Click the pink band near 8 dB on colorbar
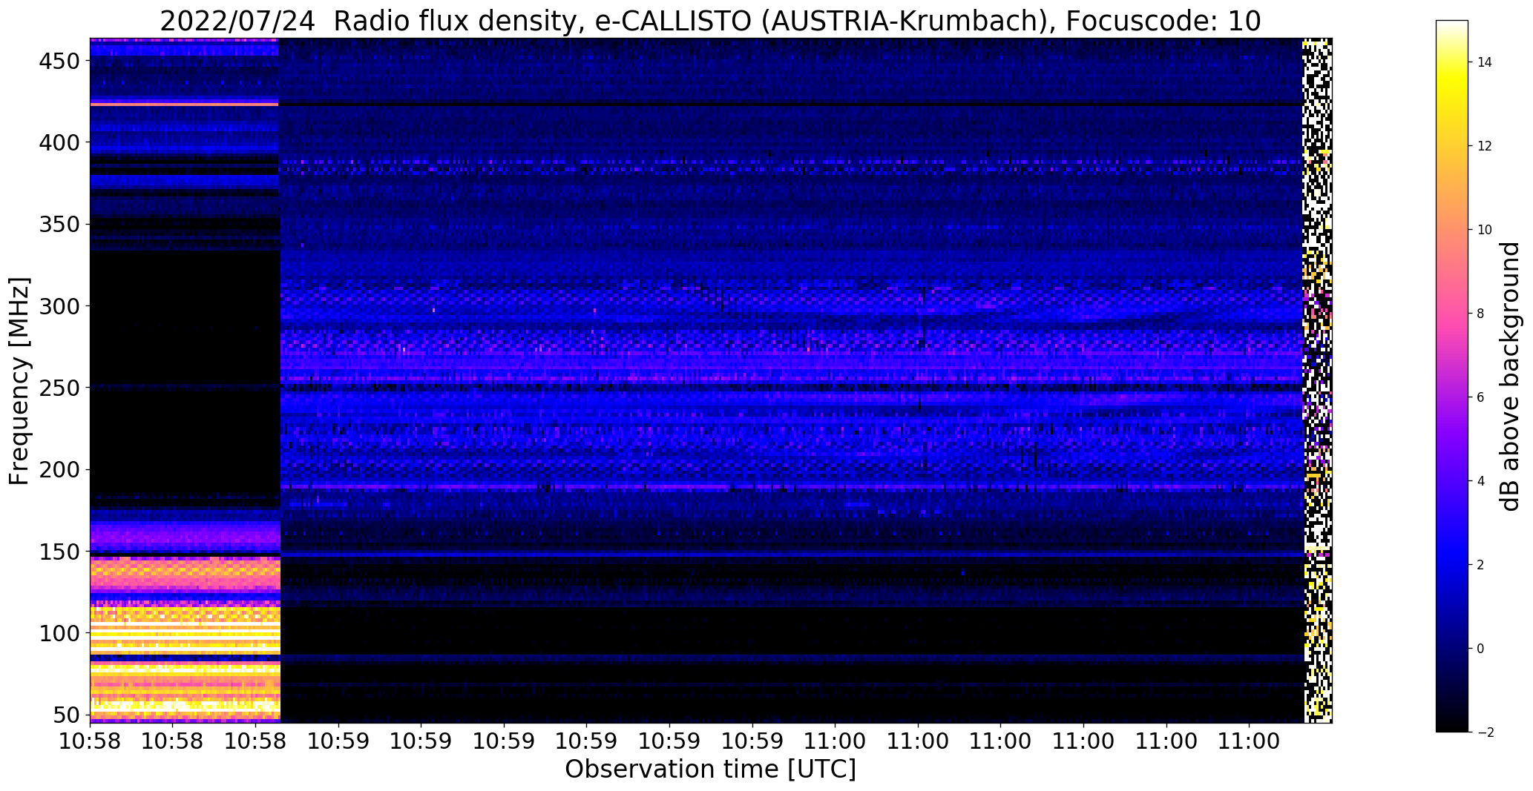The height and width of the screenshot is (791, 1533). (1452, 314)
